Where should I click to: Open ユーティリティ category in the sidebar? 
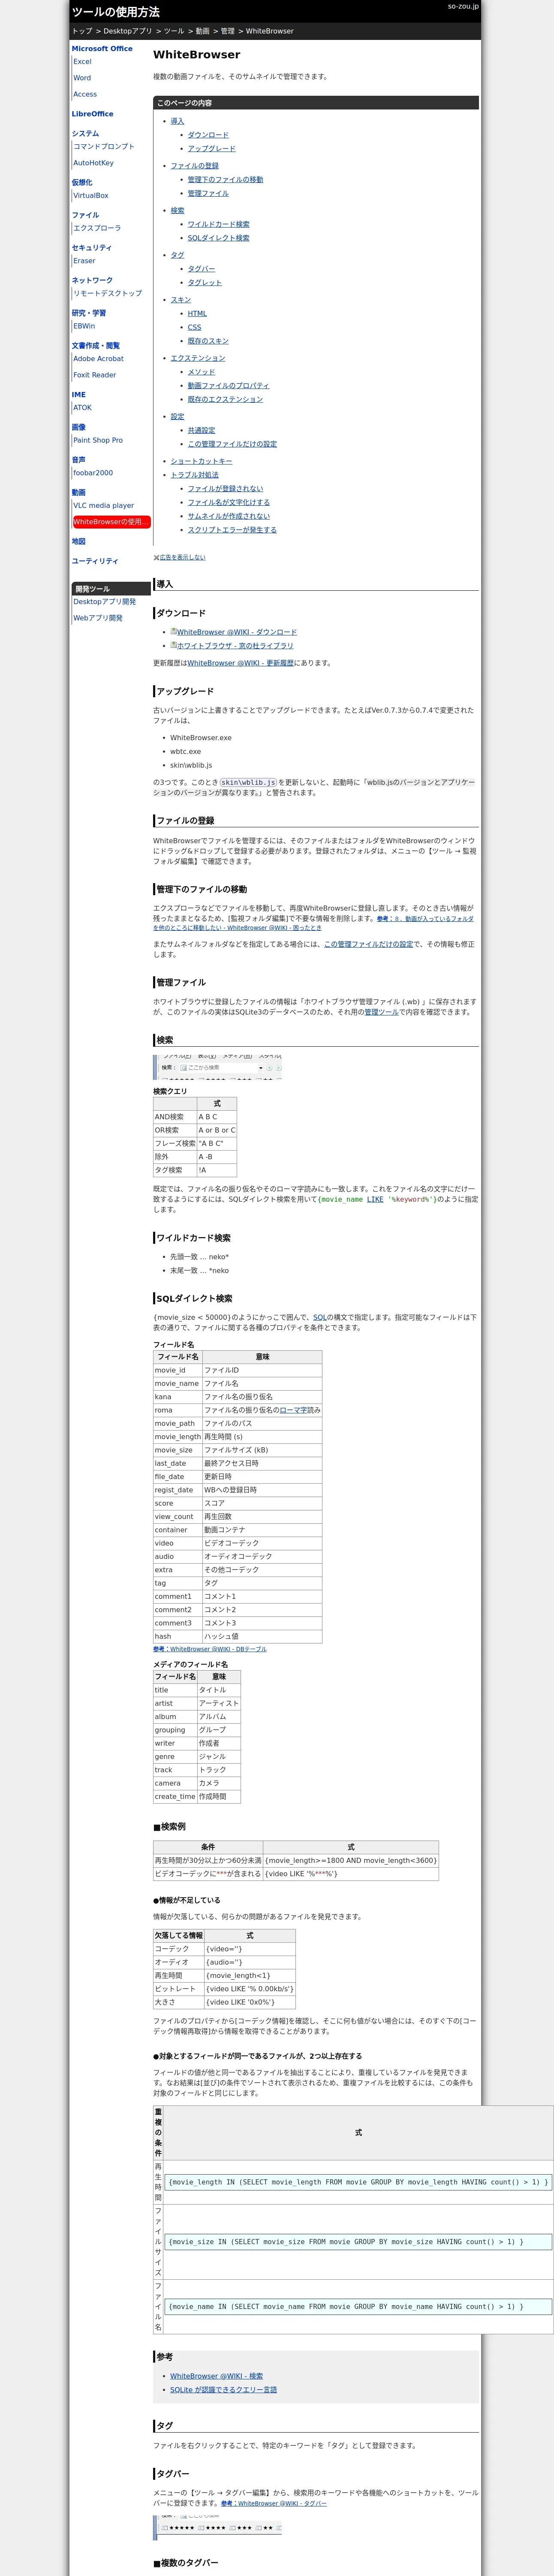[95, 561]
